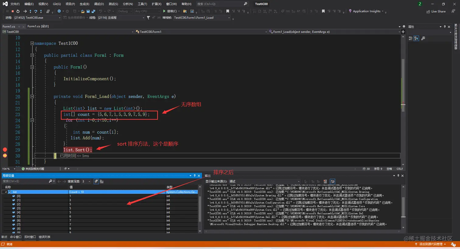Stop debugging with the red square button
The image size is (460, 249).
[12, 11]
